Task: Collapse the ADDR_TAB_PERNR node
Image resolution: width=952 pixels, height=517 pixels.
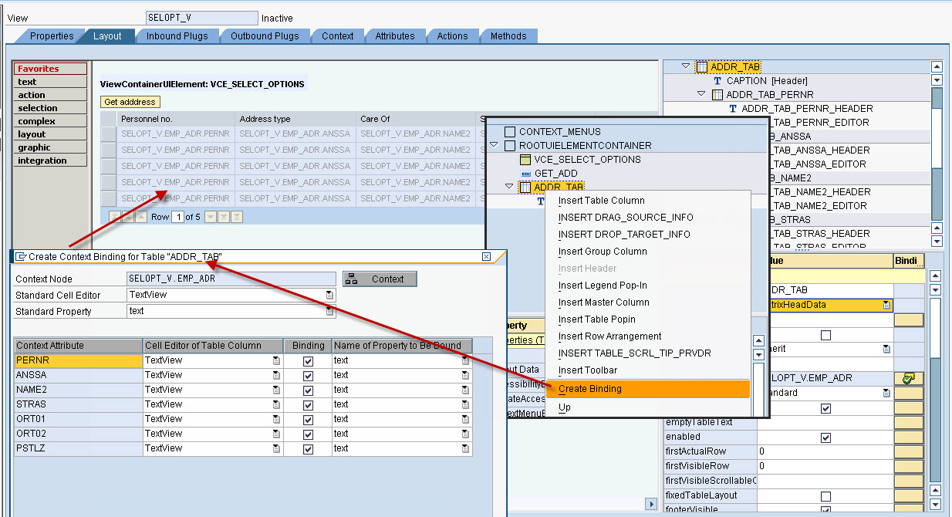Action: (701, 95)
